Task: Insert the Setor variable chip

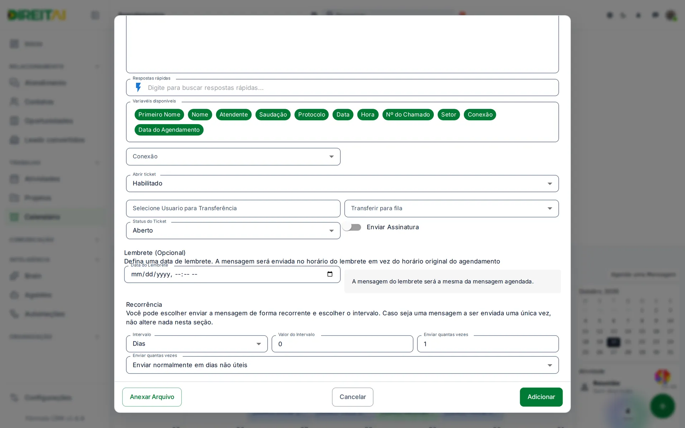Action: [448, 114]
